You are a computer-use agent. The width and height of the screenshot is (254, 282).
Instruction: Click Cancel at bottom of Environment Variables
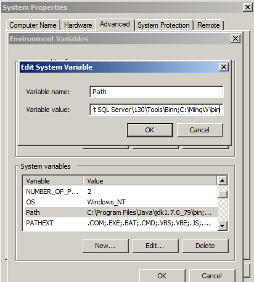[x=212, y=276]
